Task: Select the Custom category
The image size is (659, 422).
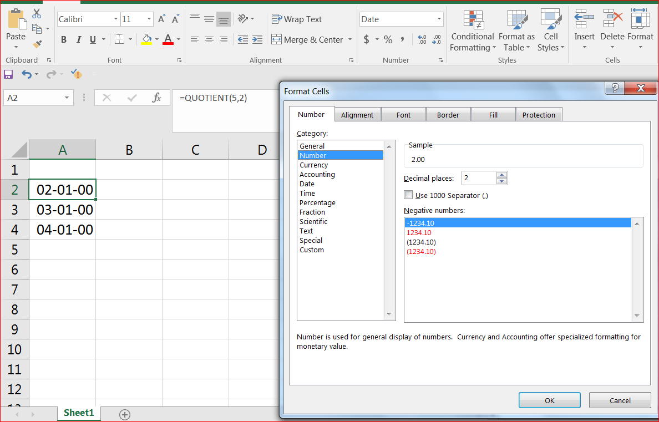Action: click(x=340, y=250)
